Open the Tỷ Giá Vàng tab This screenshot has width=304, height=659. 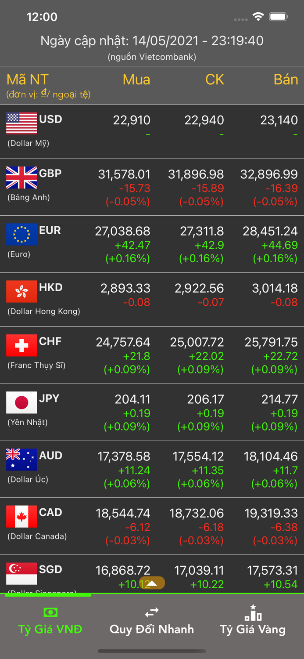(253, 621)
